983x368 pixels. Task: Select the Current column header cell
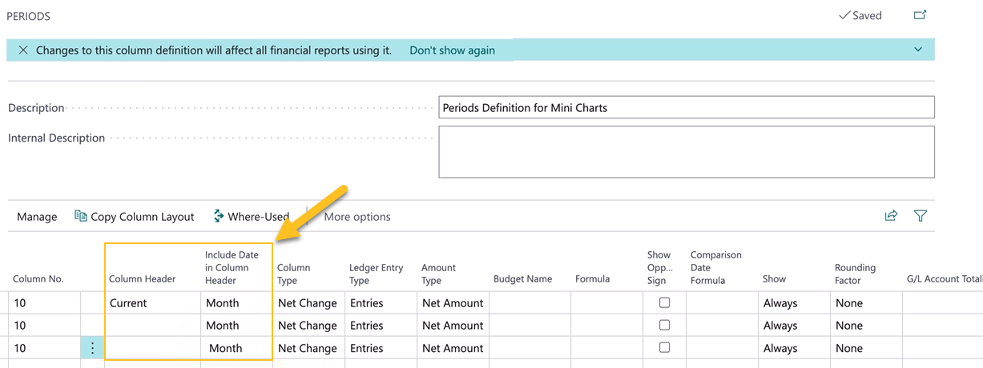point(152,303)
